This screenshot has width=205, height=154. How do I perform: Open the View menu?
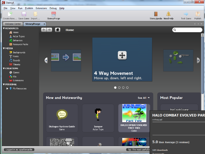click(x=13, y=8)
